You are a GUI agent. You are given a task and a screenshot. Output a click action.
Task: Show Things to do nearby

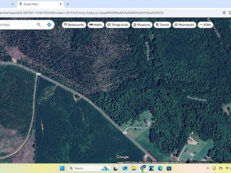click(118, 25)
